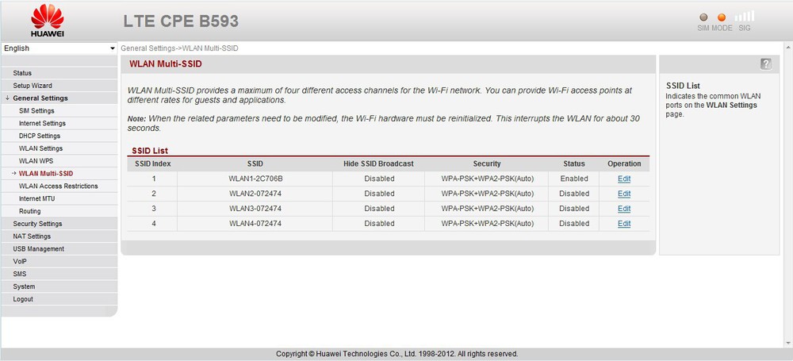
Task: Go to WLAN Settings
Action: 40,148
